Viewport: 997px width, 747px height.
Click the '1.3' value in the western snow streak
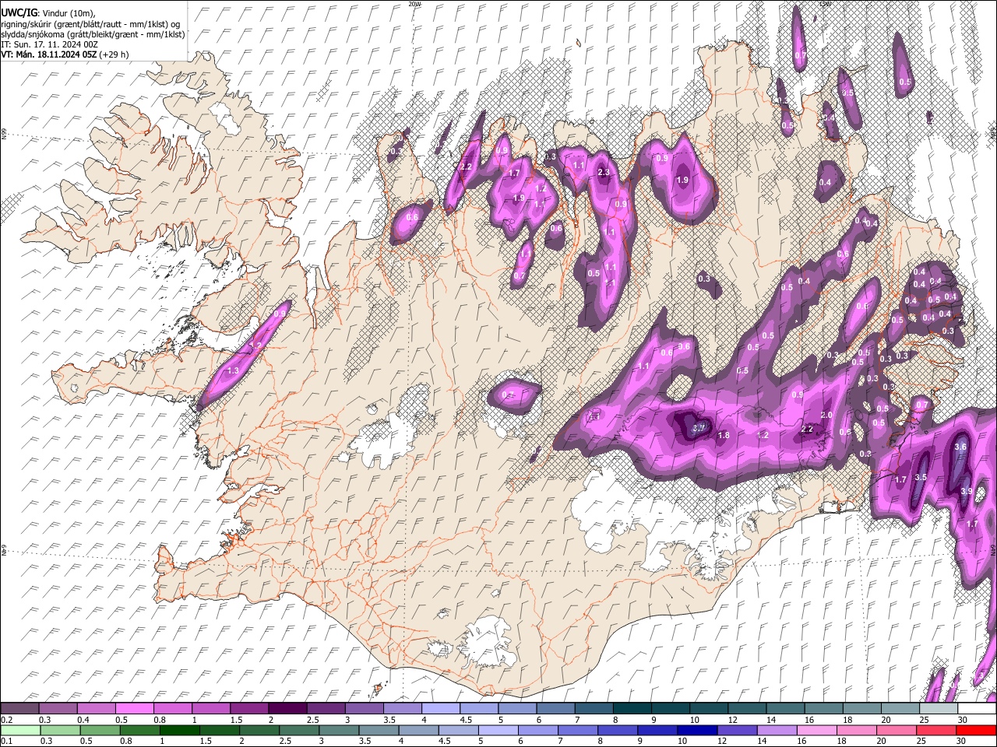pyautogui.click(x=232, y=371)
